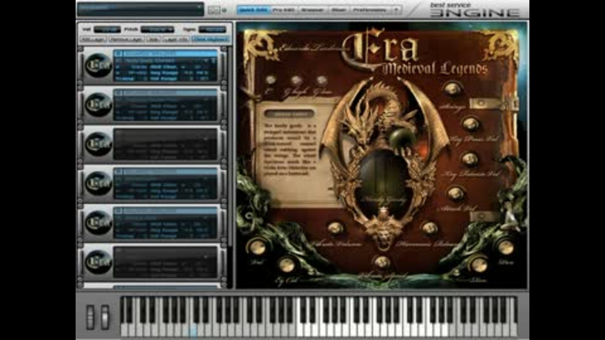This screenshot has width=605, height=340.
Task: Toggle the small box in the second layer's header
Action: pyautogui.click(x=118, y=93)
